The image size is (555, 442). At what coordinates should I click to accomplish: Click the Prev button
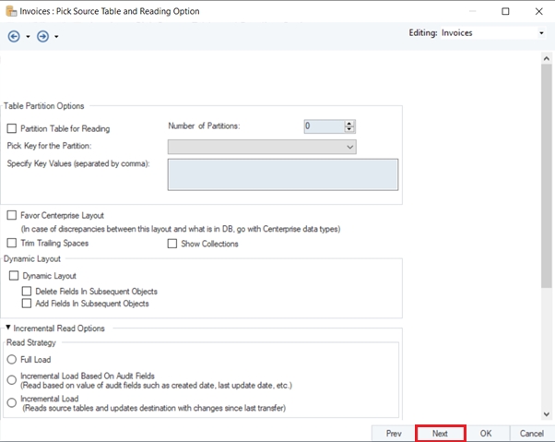tap(394, 434)
